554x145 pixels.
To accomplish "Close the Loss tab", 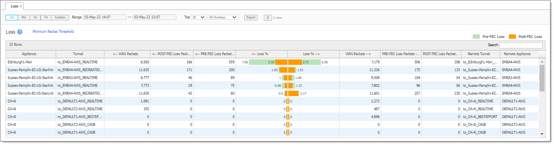I will click(x=21, y=6).
